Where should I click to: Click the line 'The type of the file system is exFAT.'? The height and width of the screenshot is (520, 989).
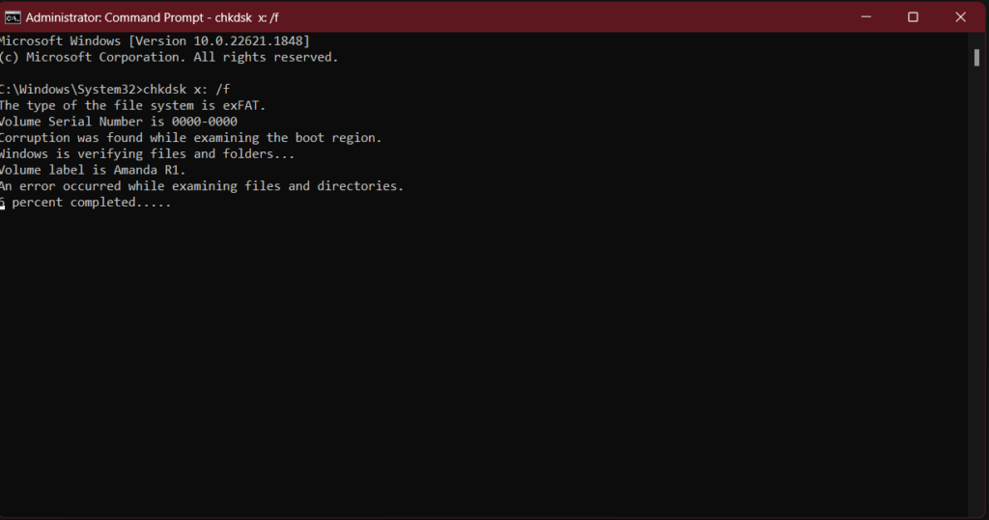click(132, 106)
